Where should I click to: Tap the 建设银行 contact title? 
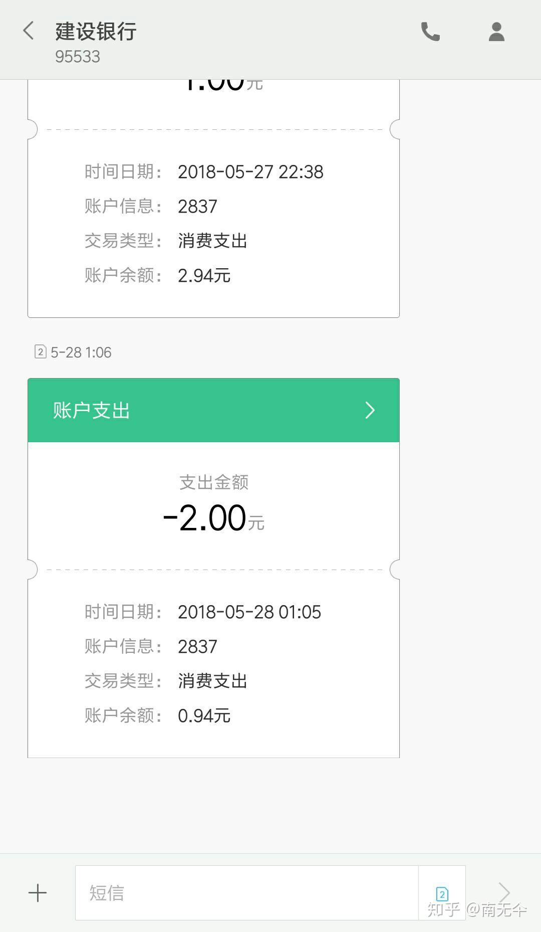click(x=96, y=31)
